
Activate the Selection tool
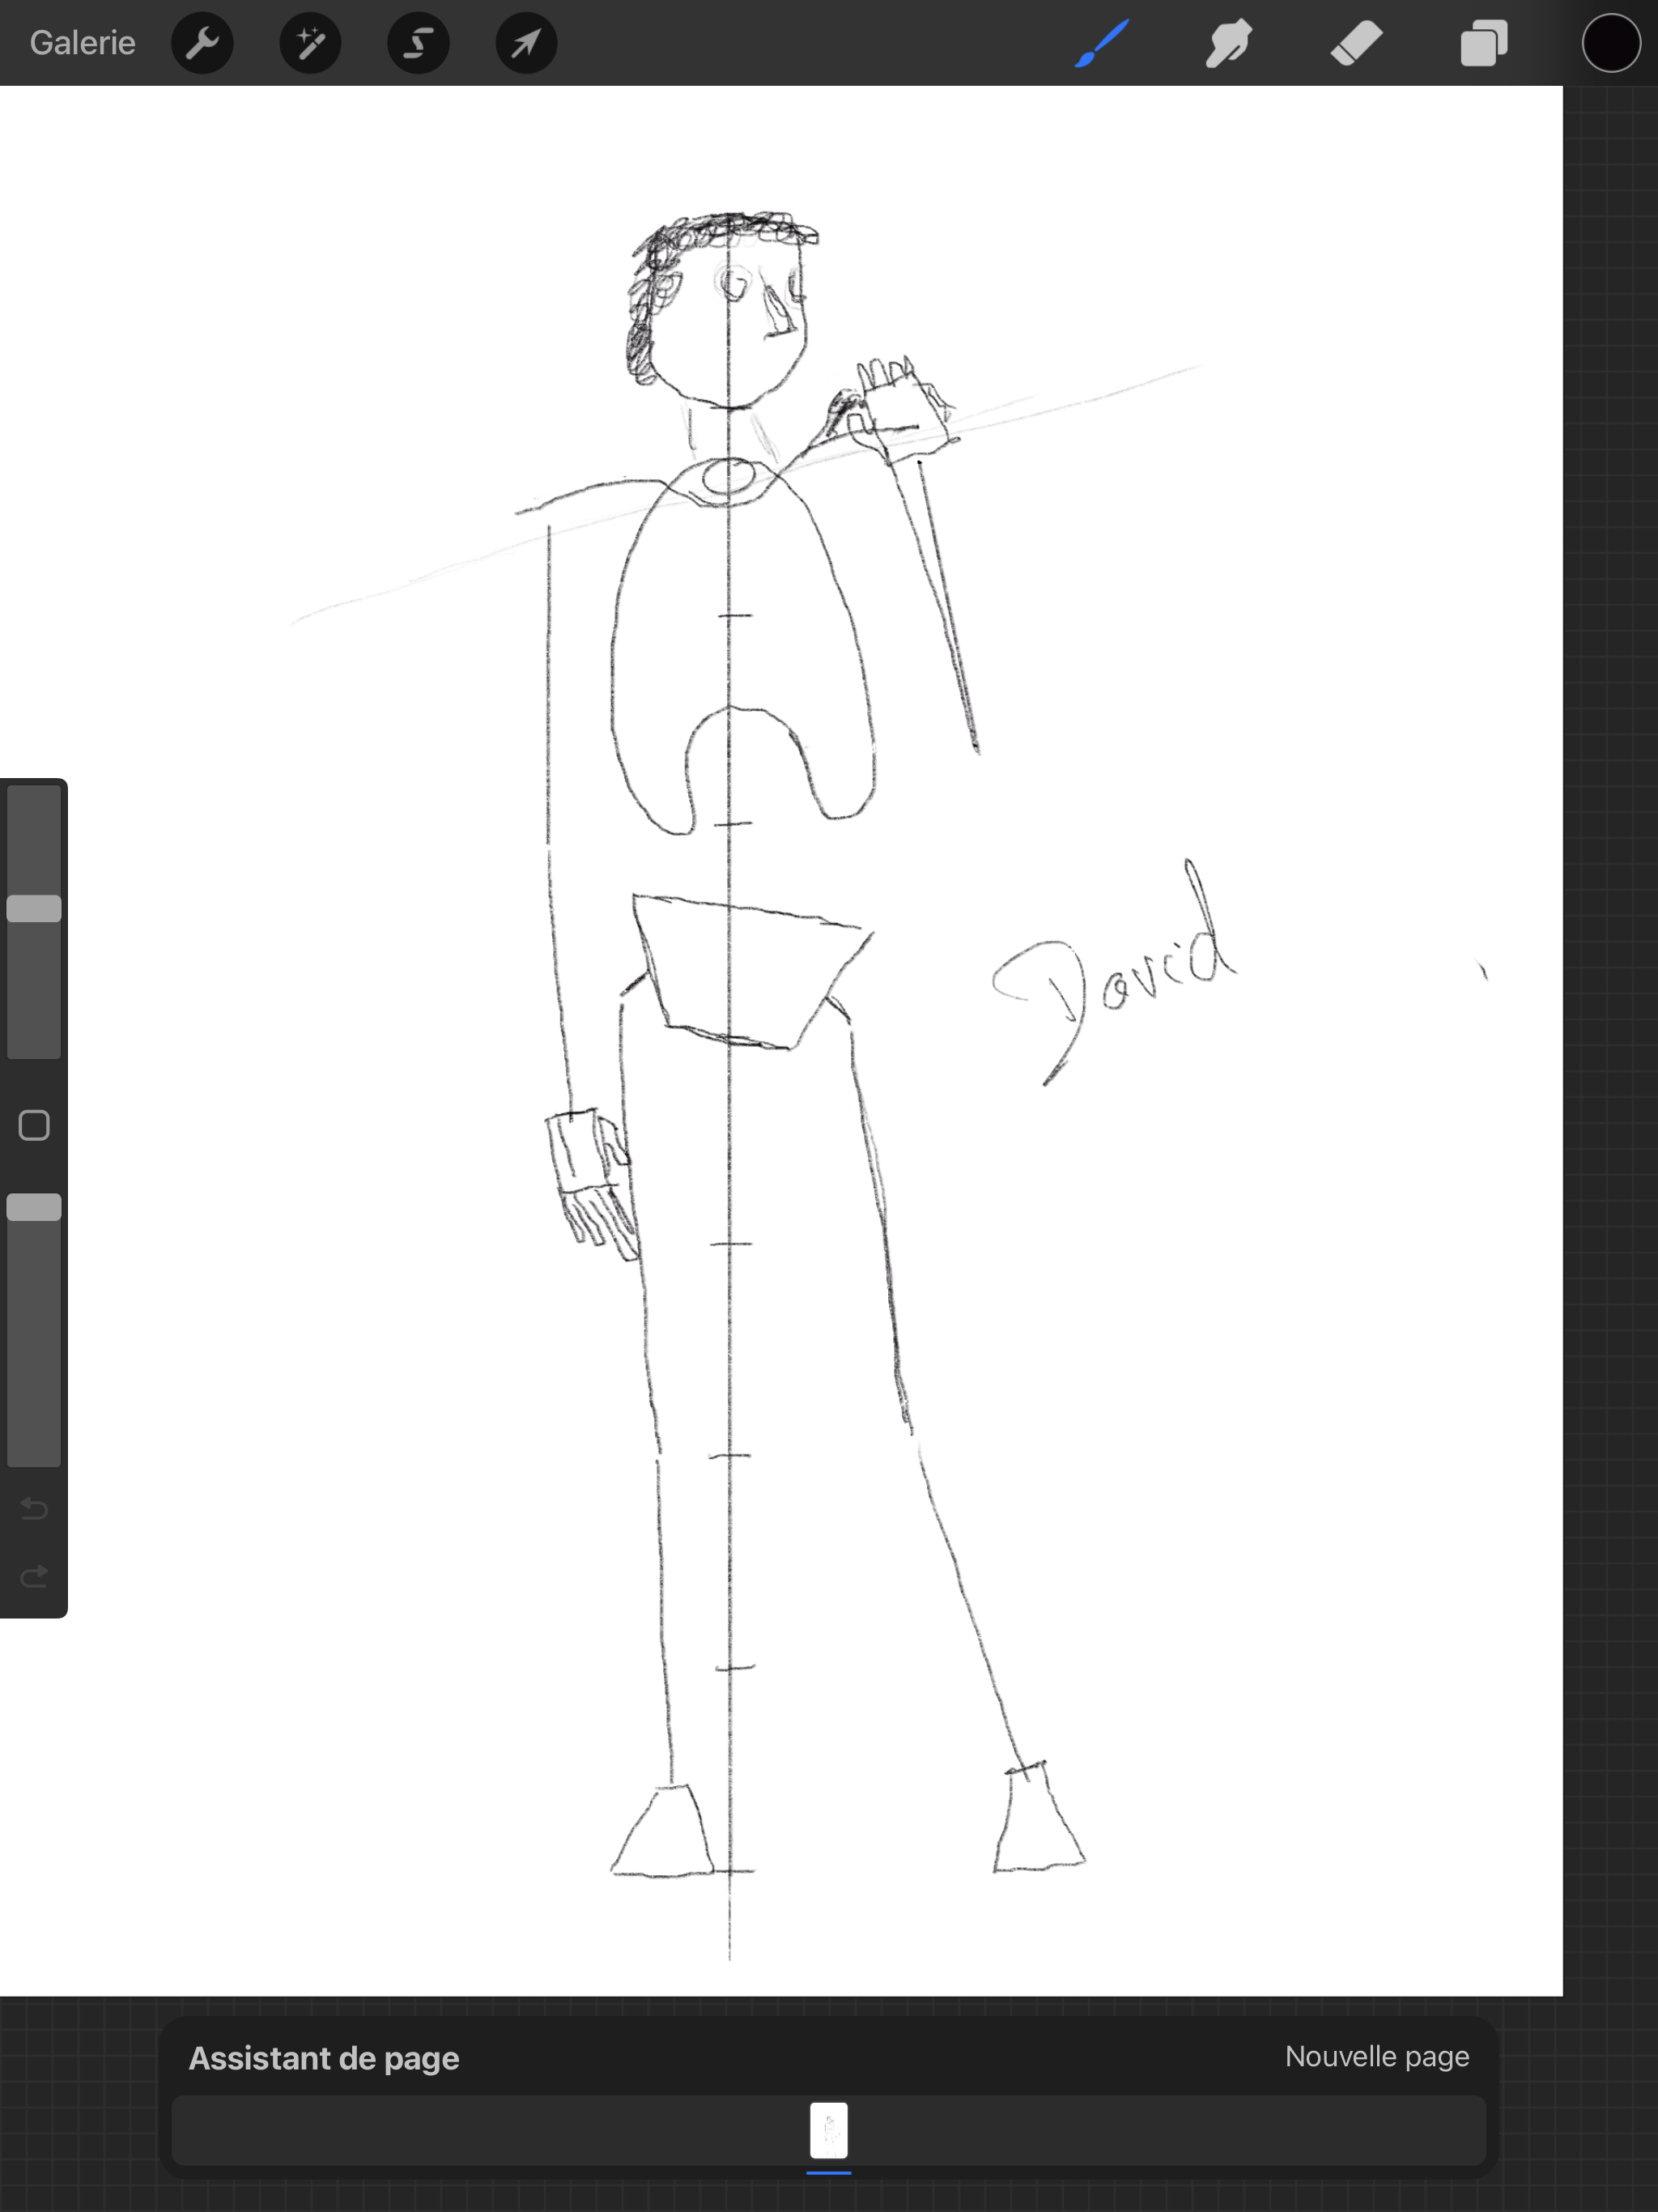click(418, 43)
